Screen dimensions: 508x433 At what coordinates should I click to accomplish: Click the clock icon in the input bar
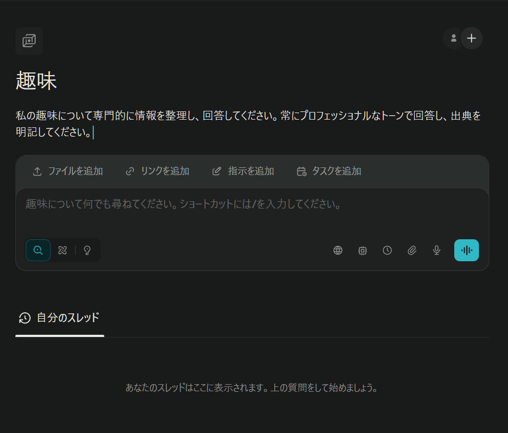[x=387, y=250]
